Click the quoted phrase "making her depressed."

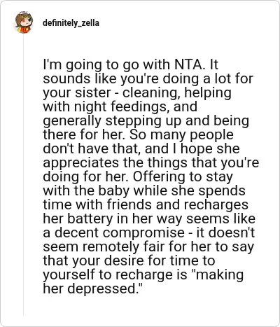[143, 281]
